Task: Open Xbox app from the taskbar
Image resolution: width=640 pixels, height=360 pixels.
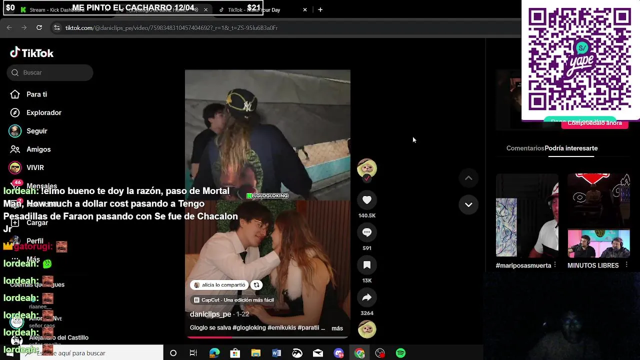Action: point(297,353)
